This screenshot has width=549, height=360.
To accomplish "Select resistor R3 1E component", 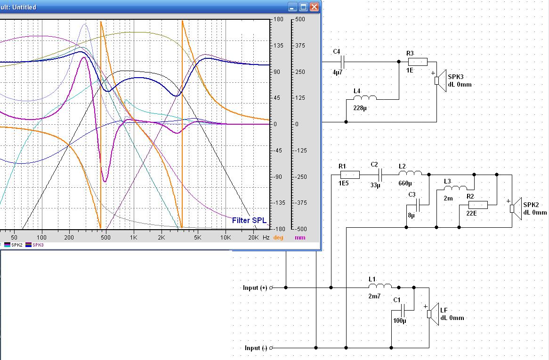I will click(418, 62).
